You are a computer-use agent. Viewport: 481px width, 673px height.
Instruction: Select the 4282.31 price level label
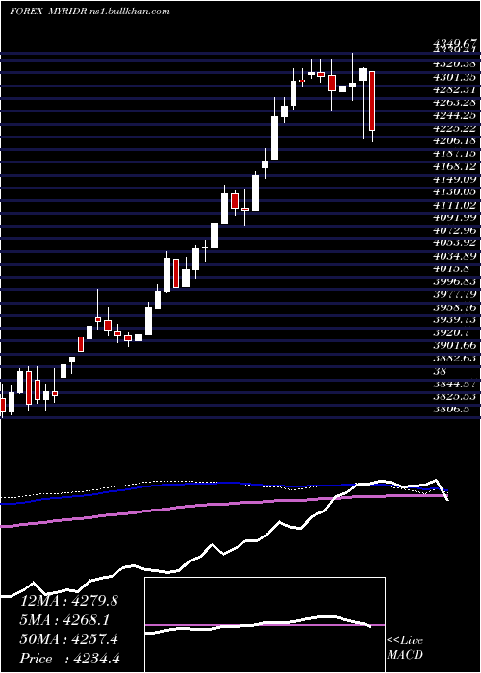pyautogui.click(x=456, y=89)
